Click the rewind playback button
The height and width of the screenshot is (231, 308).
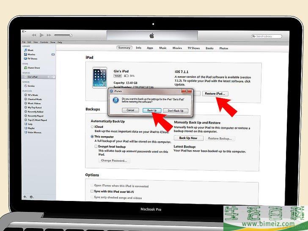click(x=34, y=35)
